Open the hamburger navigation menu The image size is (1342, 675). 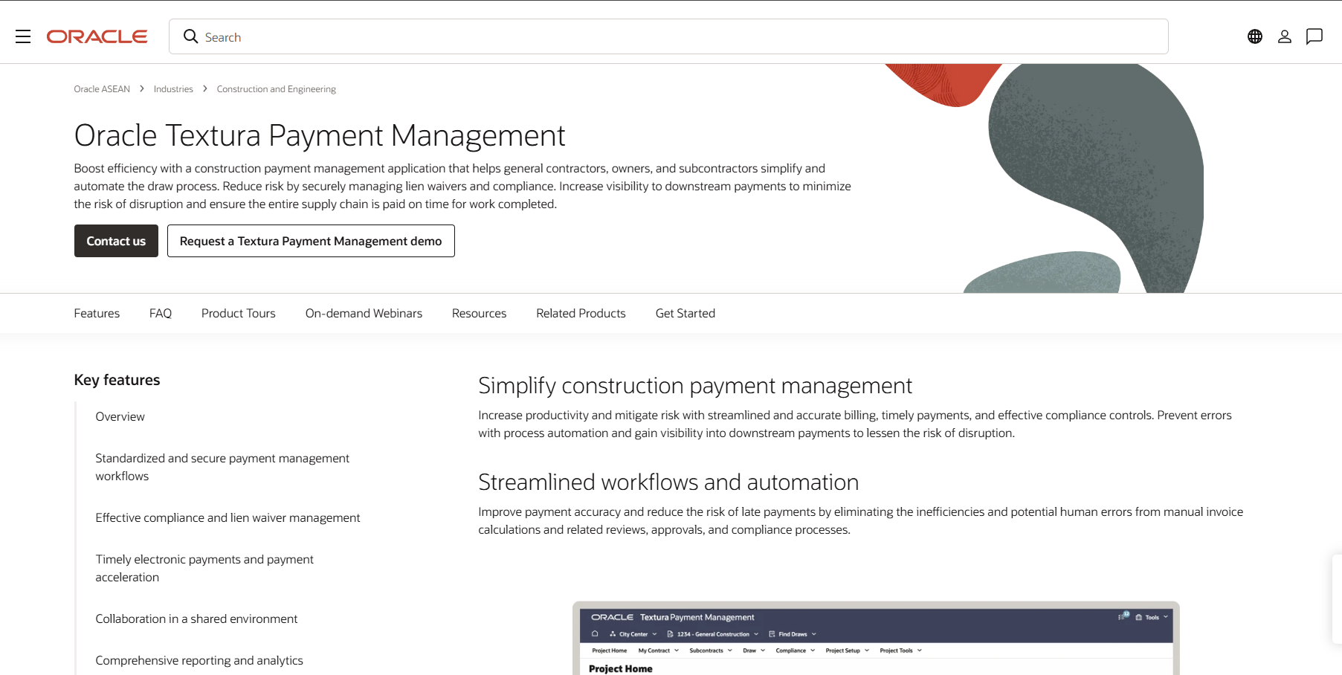(x=23, y=36)
